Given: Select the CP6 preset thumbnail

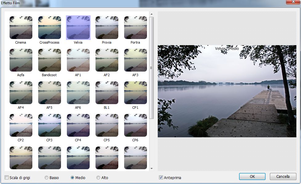Looking at the screenshot, I should click(136, 125).
